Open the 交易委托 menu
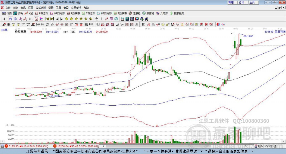This screenshot has width=286, height=154. [x=76, y=8]
